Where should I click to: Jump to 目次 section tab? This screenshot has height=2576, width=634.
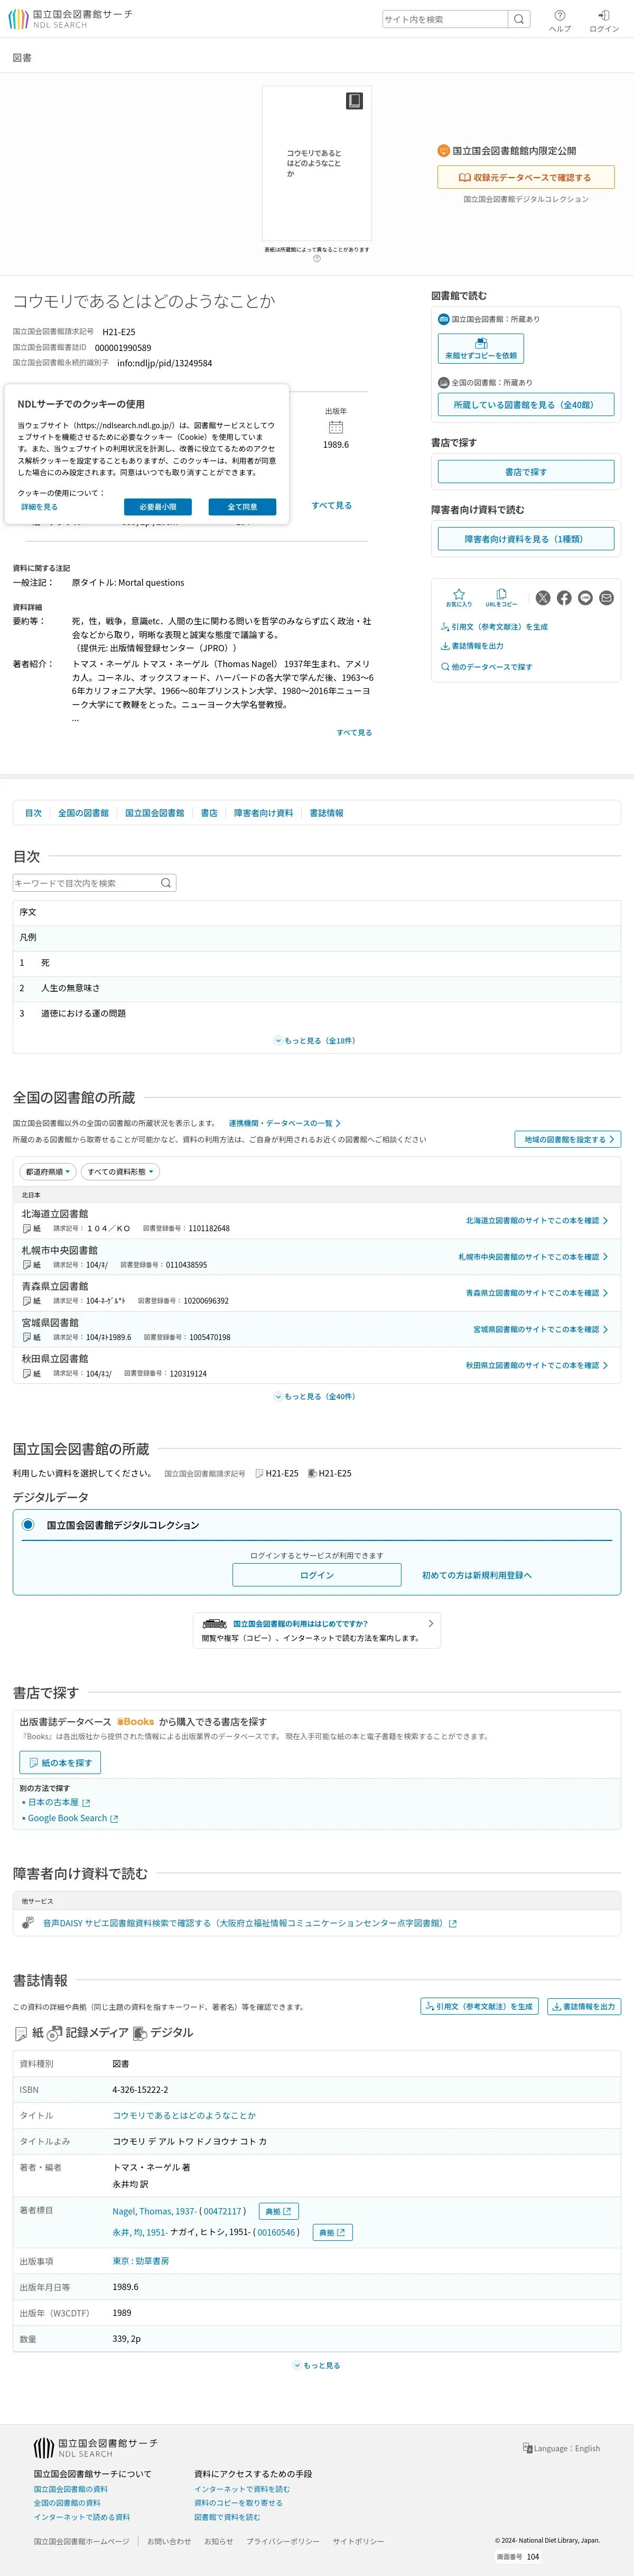(33, 813)
